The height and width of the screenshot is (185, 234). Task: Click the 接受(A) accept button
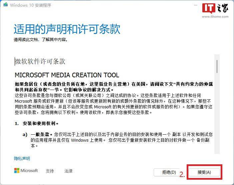(x=204, y=172)
